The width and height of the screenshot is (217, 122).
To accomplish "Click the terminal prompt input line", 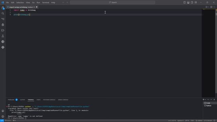I will pyautogui.click(x=17, y=118).
